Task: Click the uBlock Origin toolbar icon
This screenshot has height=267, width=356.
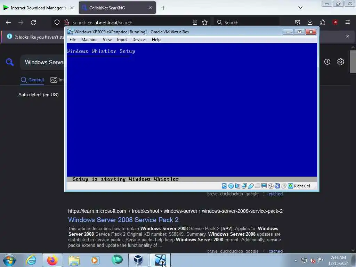Action: coord(335,22)
